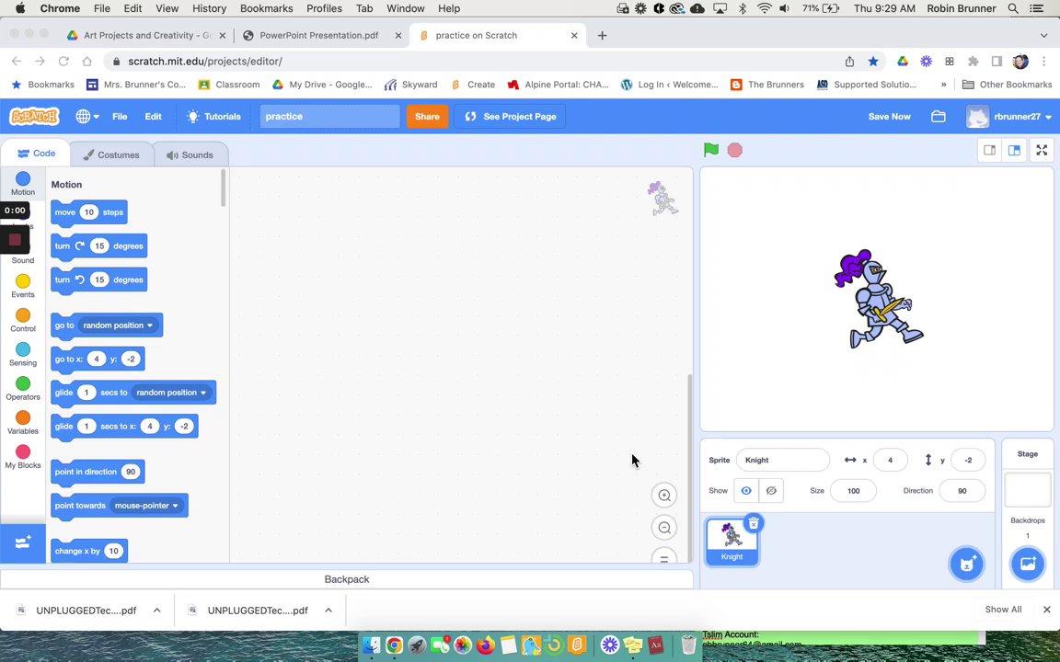Click the project title field practice
Viewport: 1060px width, 662px height.
pyautogui.click(x=329, y=116)
